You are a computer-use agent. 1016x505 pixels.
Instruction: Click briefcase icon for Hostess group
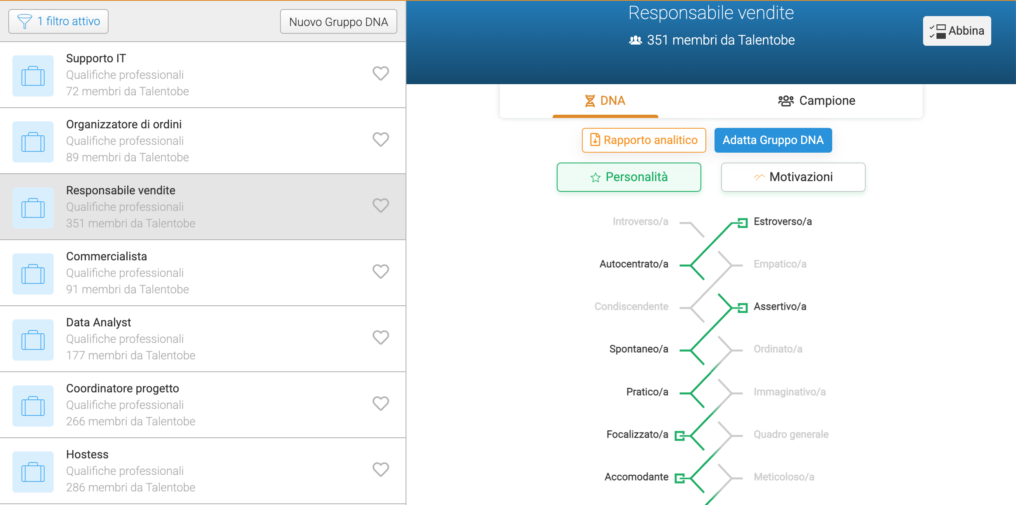33,472
